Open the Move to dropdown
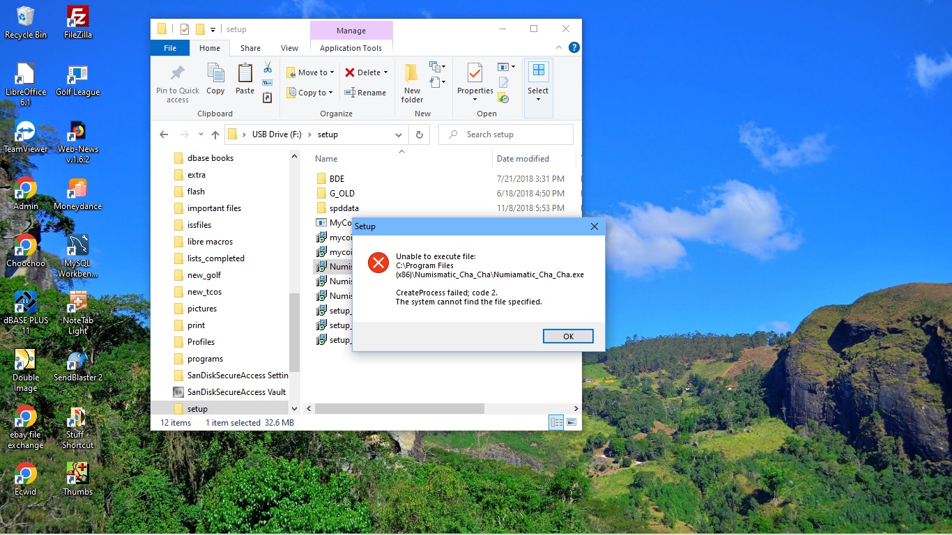Image resolution: width=952 pixels, height=535 pixels. pos(310,72)
